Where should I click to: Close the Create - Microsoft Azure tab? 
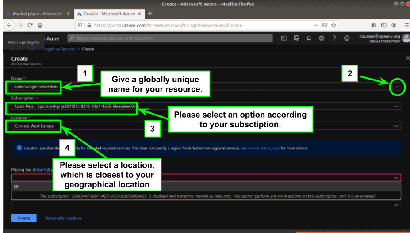(x=139, y=14)
